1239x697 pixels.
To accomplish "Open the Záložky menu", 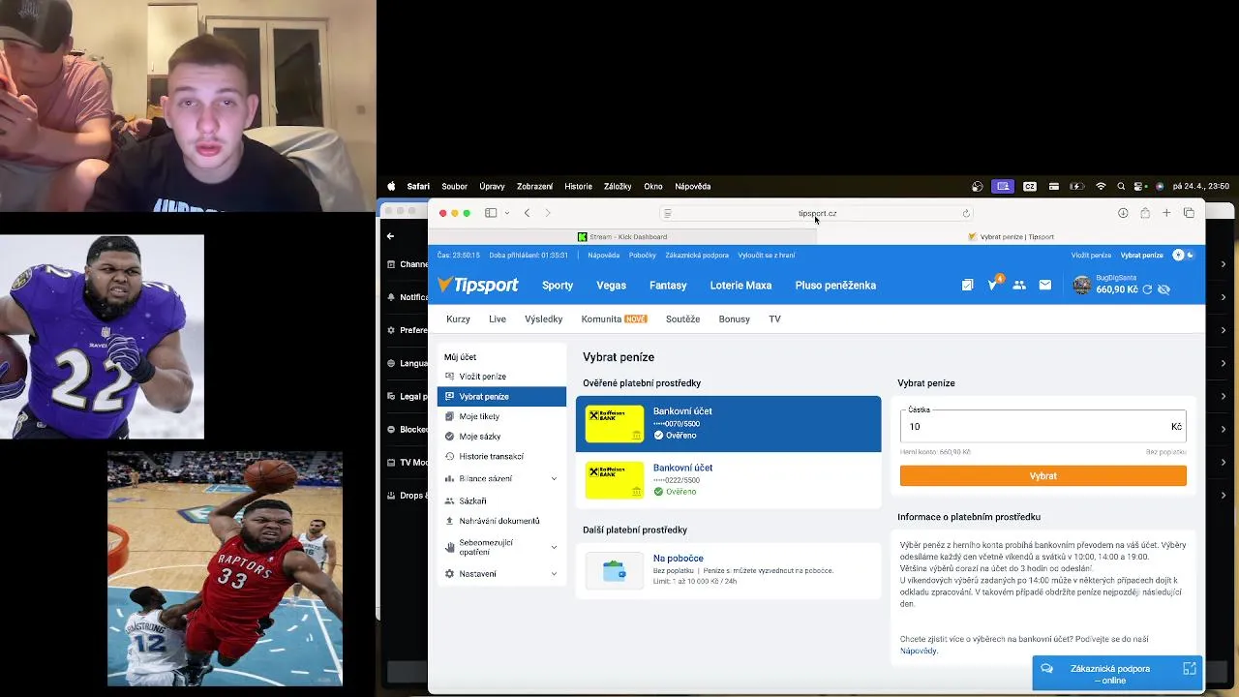I will pyautogui.click(x=618, y=186).
